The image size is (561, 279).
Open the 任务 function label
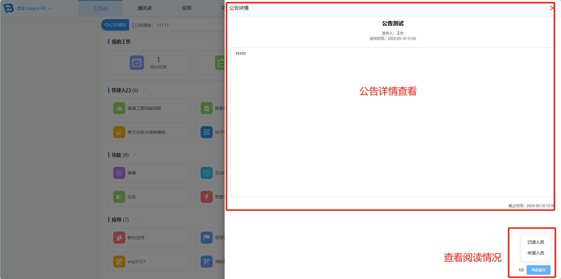pos(132,197)
